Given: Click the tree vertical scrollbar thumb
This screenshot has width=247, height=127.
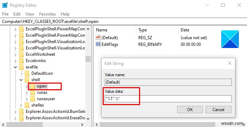Looking at the screenshot, I should [x=88, y=59].
